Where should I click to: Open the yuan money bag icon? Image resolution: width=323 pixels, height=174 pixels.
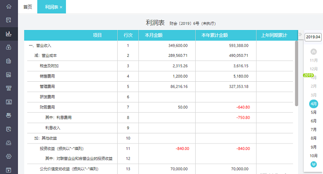[x=9, y=48]
